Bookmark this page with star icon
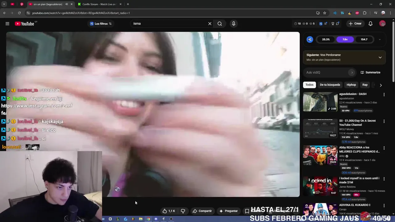This screenshot has width=395, height=222. pyautogui.click(x=325, y=13)
